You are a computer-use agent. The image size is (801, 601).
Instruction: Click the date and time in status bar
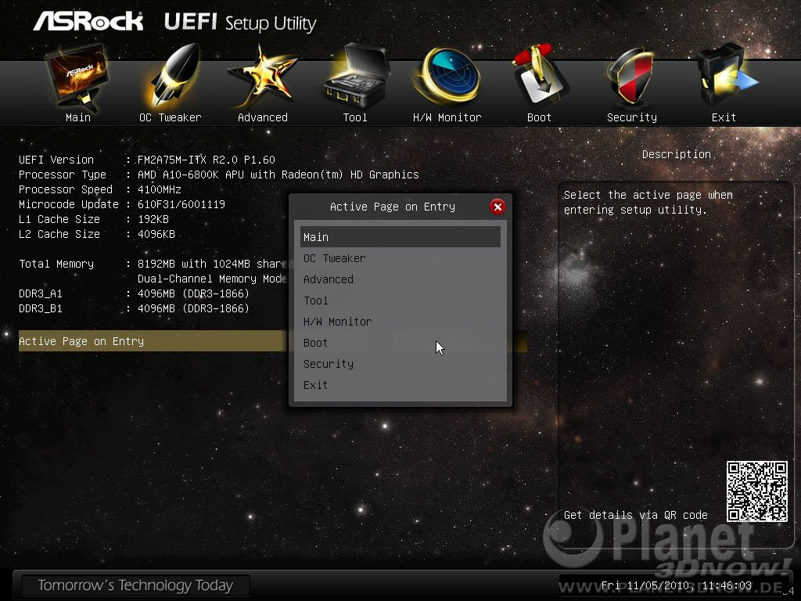pos(677,585)
